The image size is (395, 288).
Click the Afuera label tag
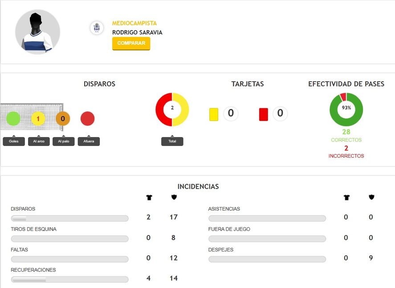click(x=89, y=141)
